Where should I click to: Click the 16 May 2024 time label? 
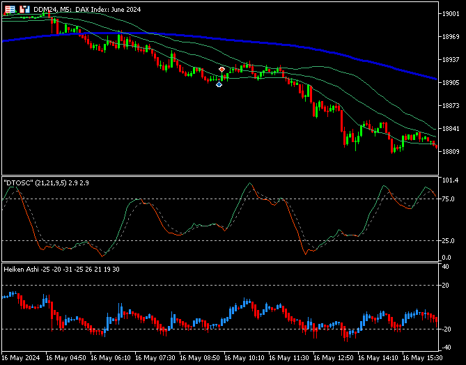click(x=20, y=358)
